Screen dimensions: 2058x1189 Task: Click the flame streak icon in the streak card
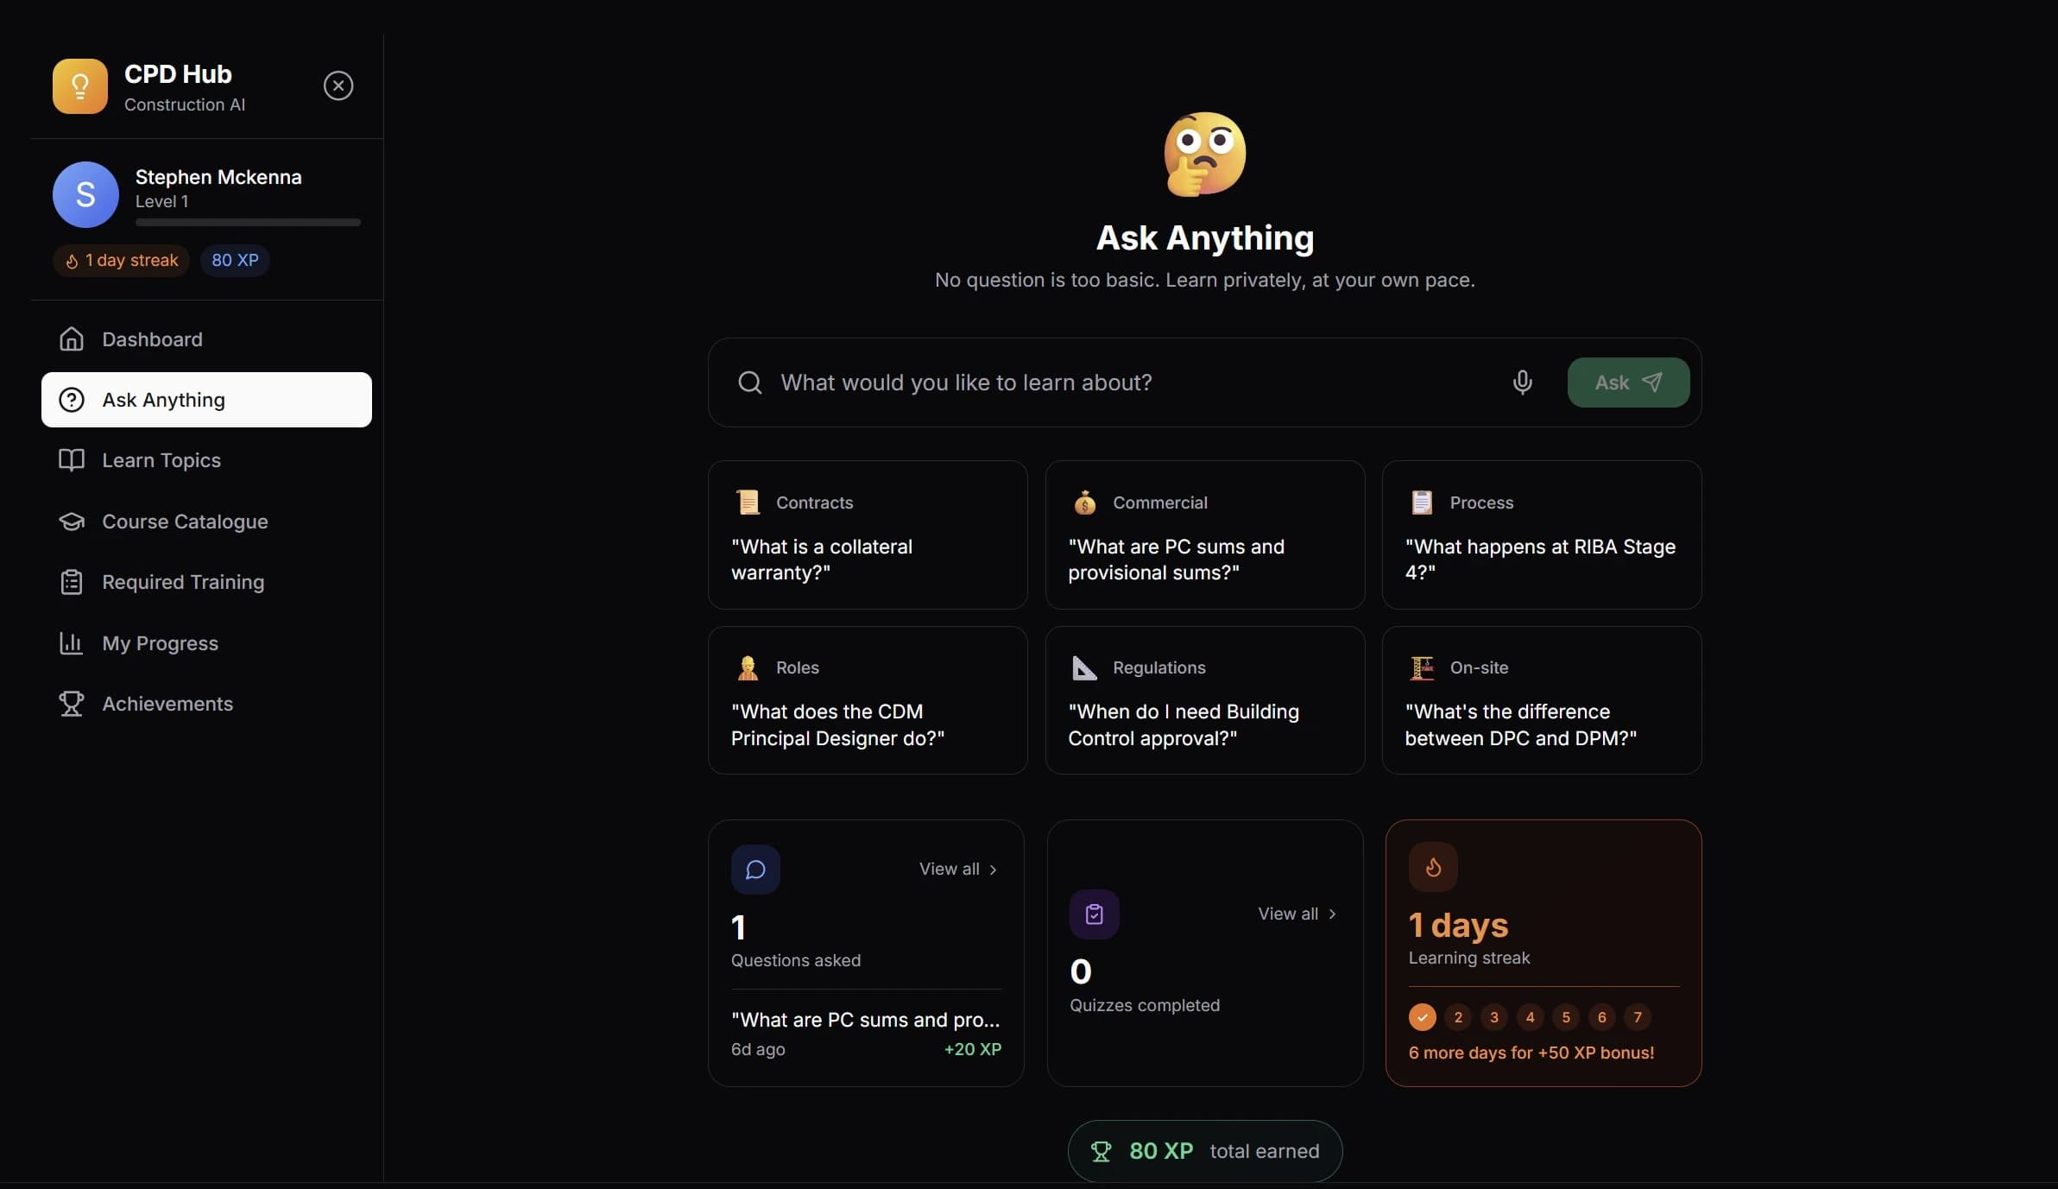pos(1432,867)
